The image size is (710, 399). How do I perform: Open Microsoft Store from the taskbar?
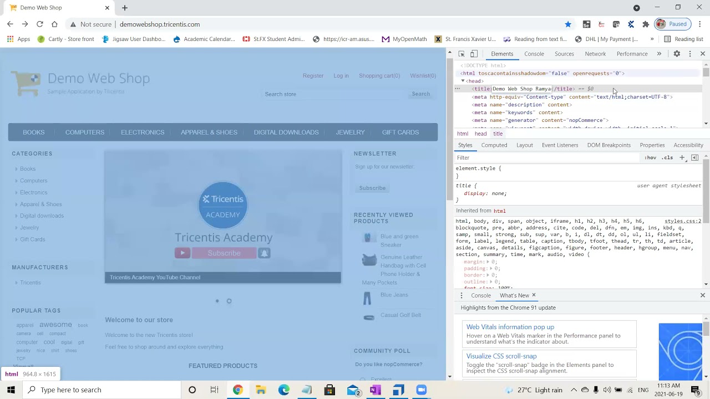coord(329,390)
